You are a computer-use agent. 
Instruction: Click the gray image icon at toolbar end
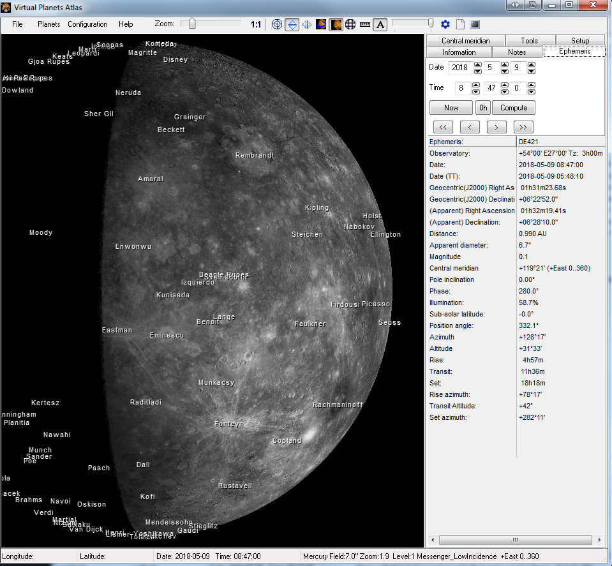coord(474,24)
